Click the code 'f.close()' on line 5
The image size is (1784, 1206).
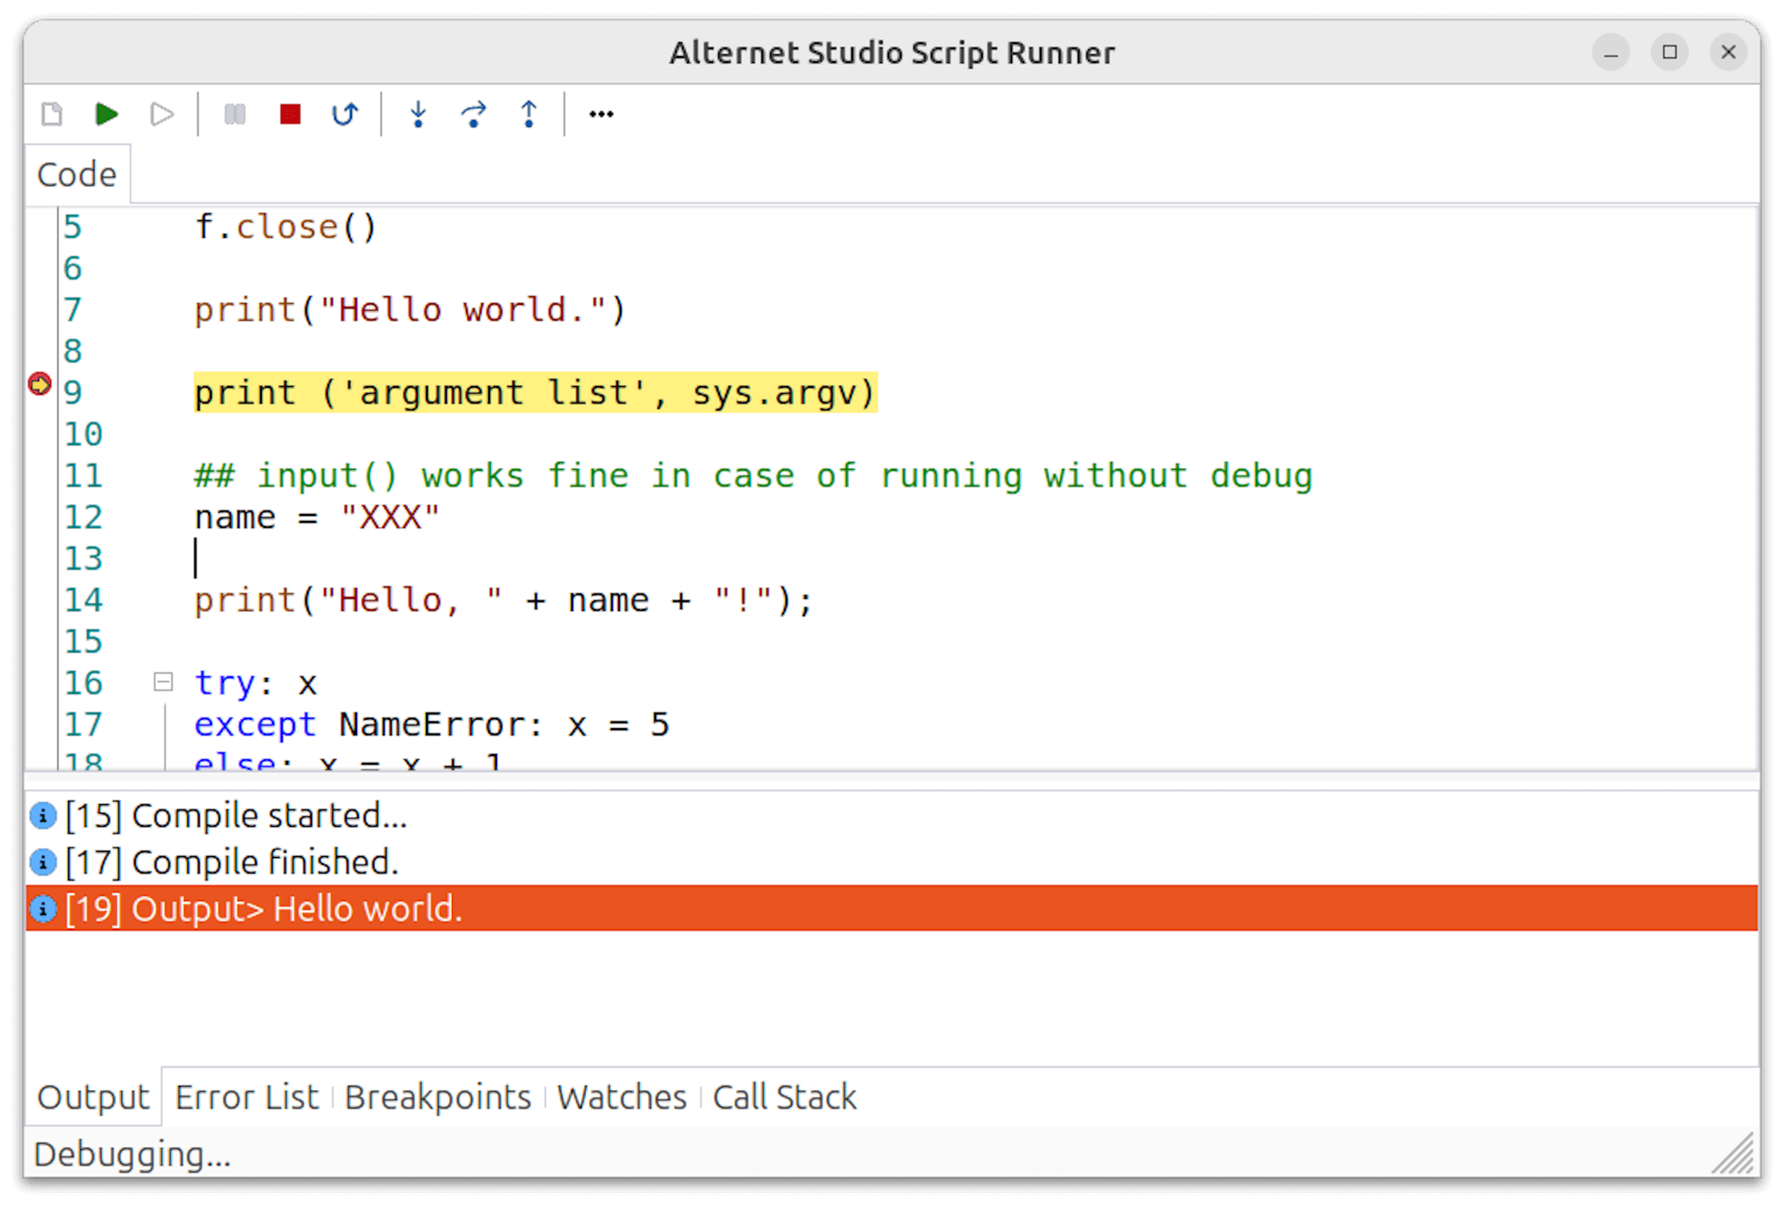[x=286, y=227]
